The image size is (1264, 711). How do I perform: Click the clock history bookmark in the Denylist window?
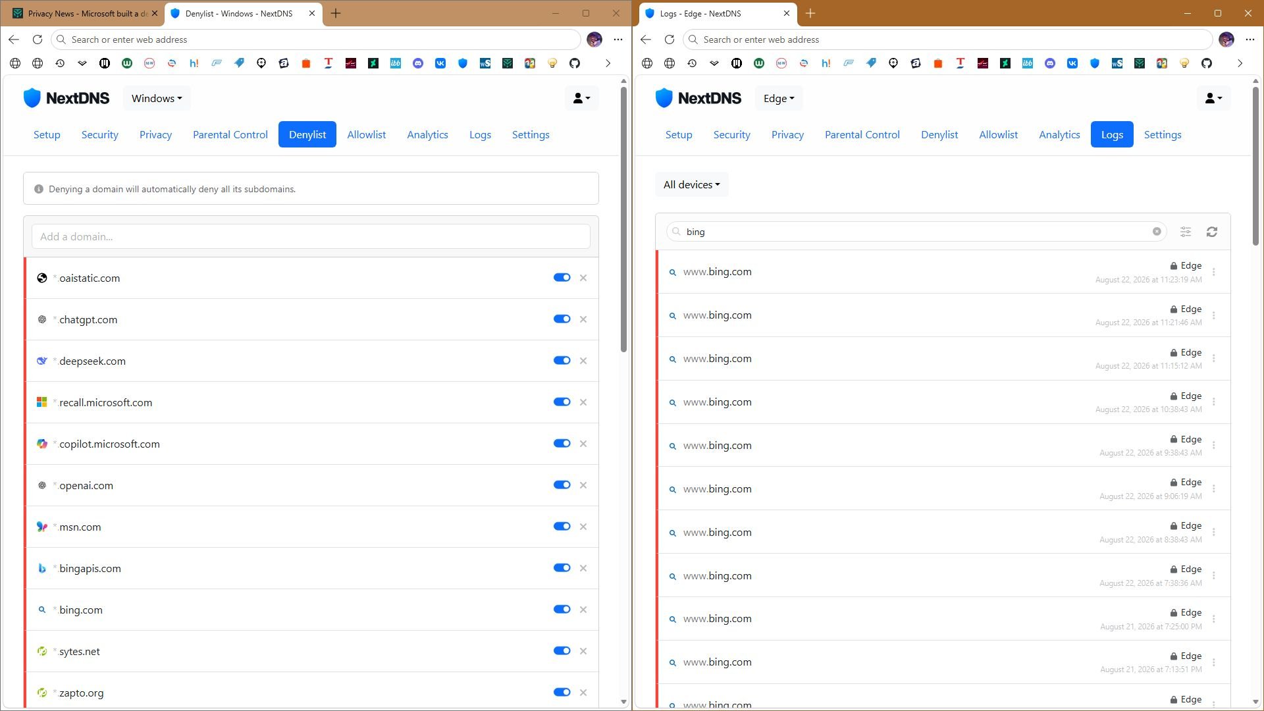point(60,63)
